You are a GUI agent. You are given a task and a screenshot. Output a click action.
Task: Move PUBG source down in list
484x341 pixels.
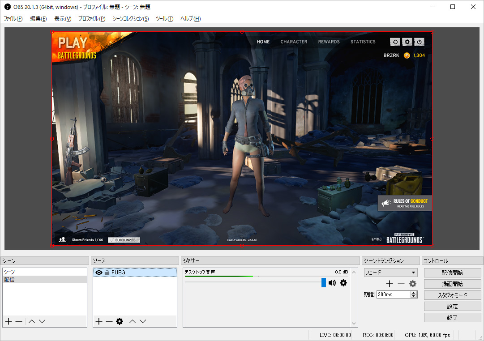(143, 321)
